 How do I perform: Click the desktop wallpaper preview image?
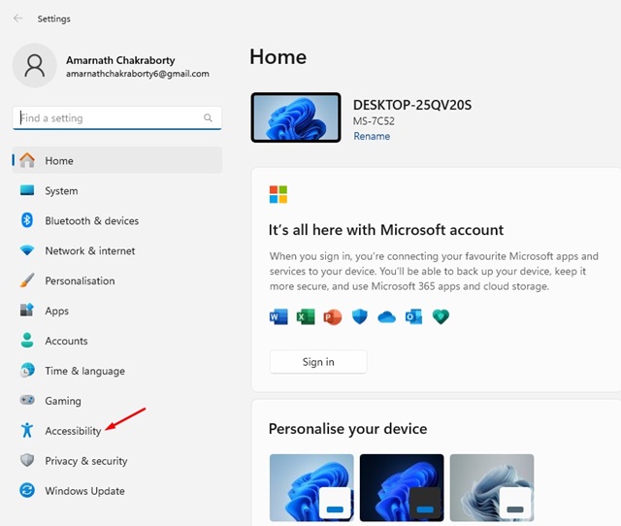coord(296,117)
